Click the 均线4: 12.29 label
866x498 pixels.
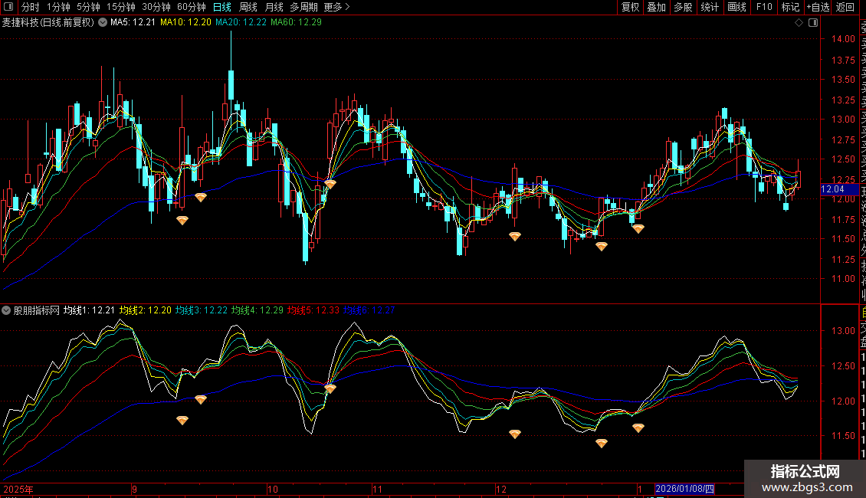(258, 310)
